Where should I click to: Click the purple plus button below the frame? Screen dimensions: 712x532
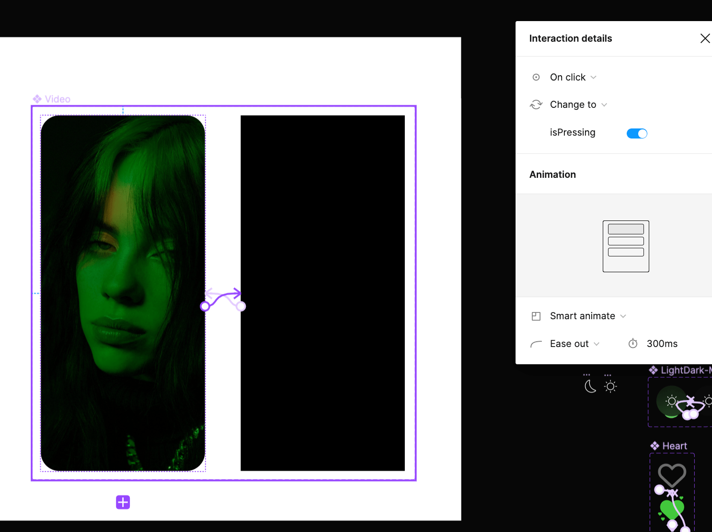123,502
